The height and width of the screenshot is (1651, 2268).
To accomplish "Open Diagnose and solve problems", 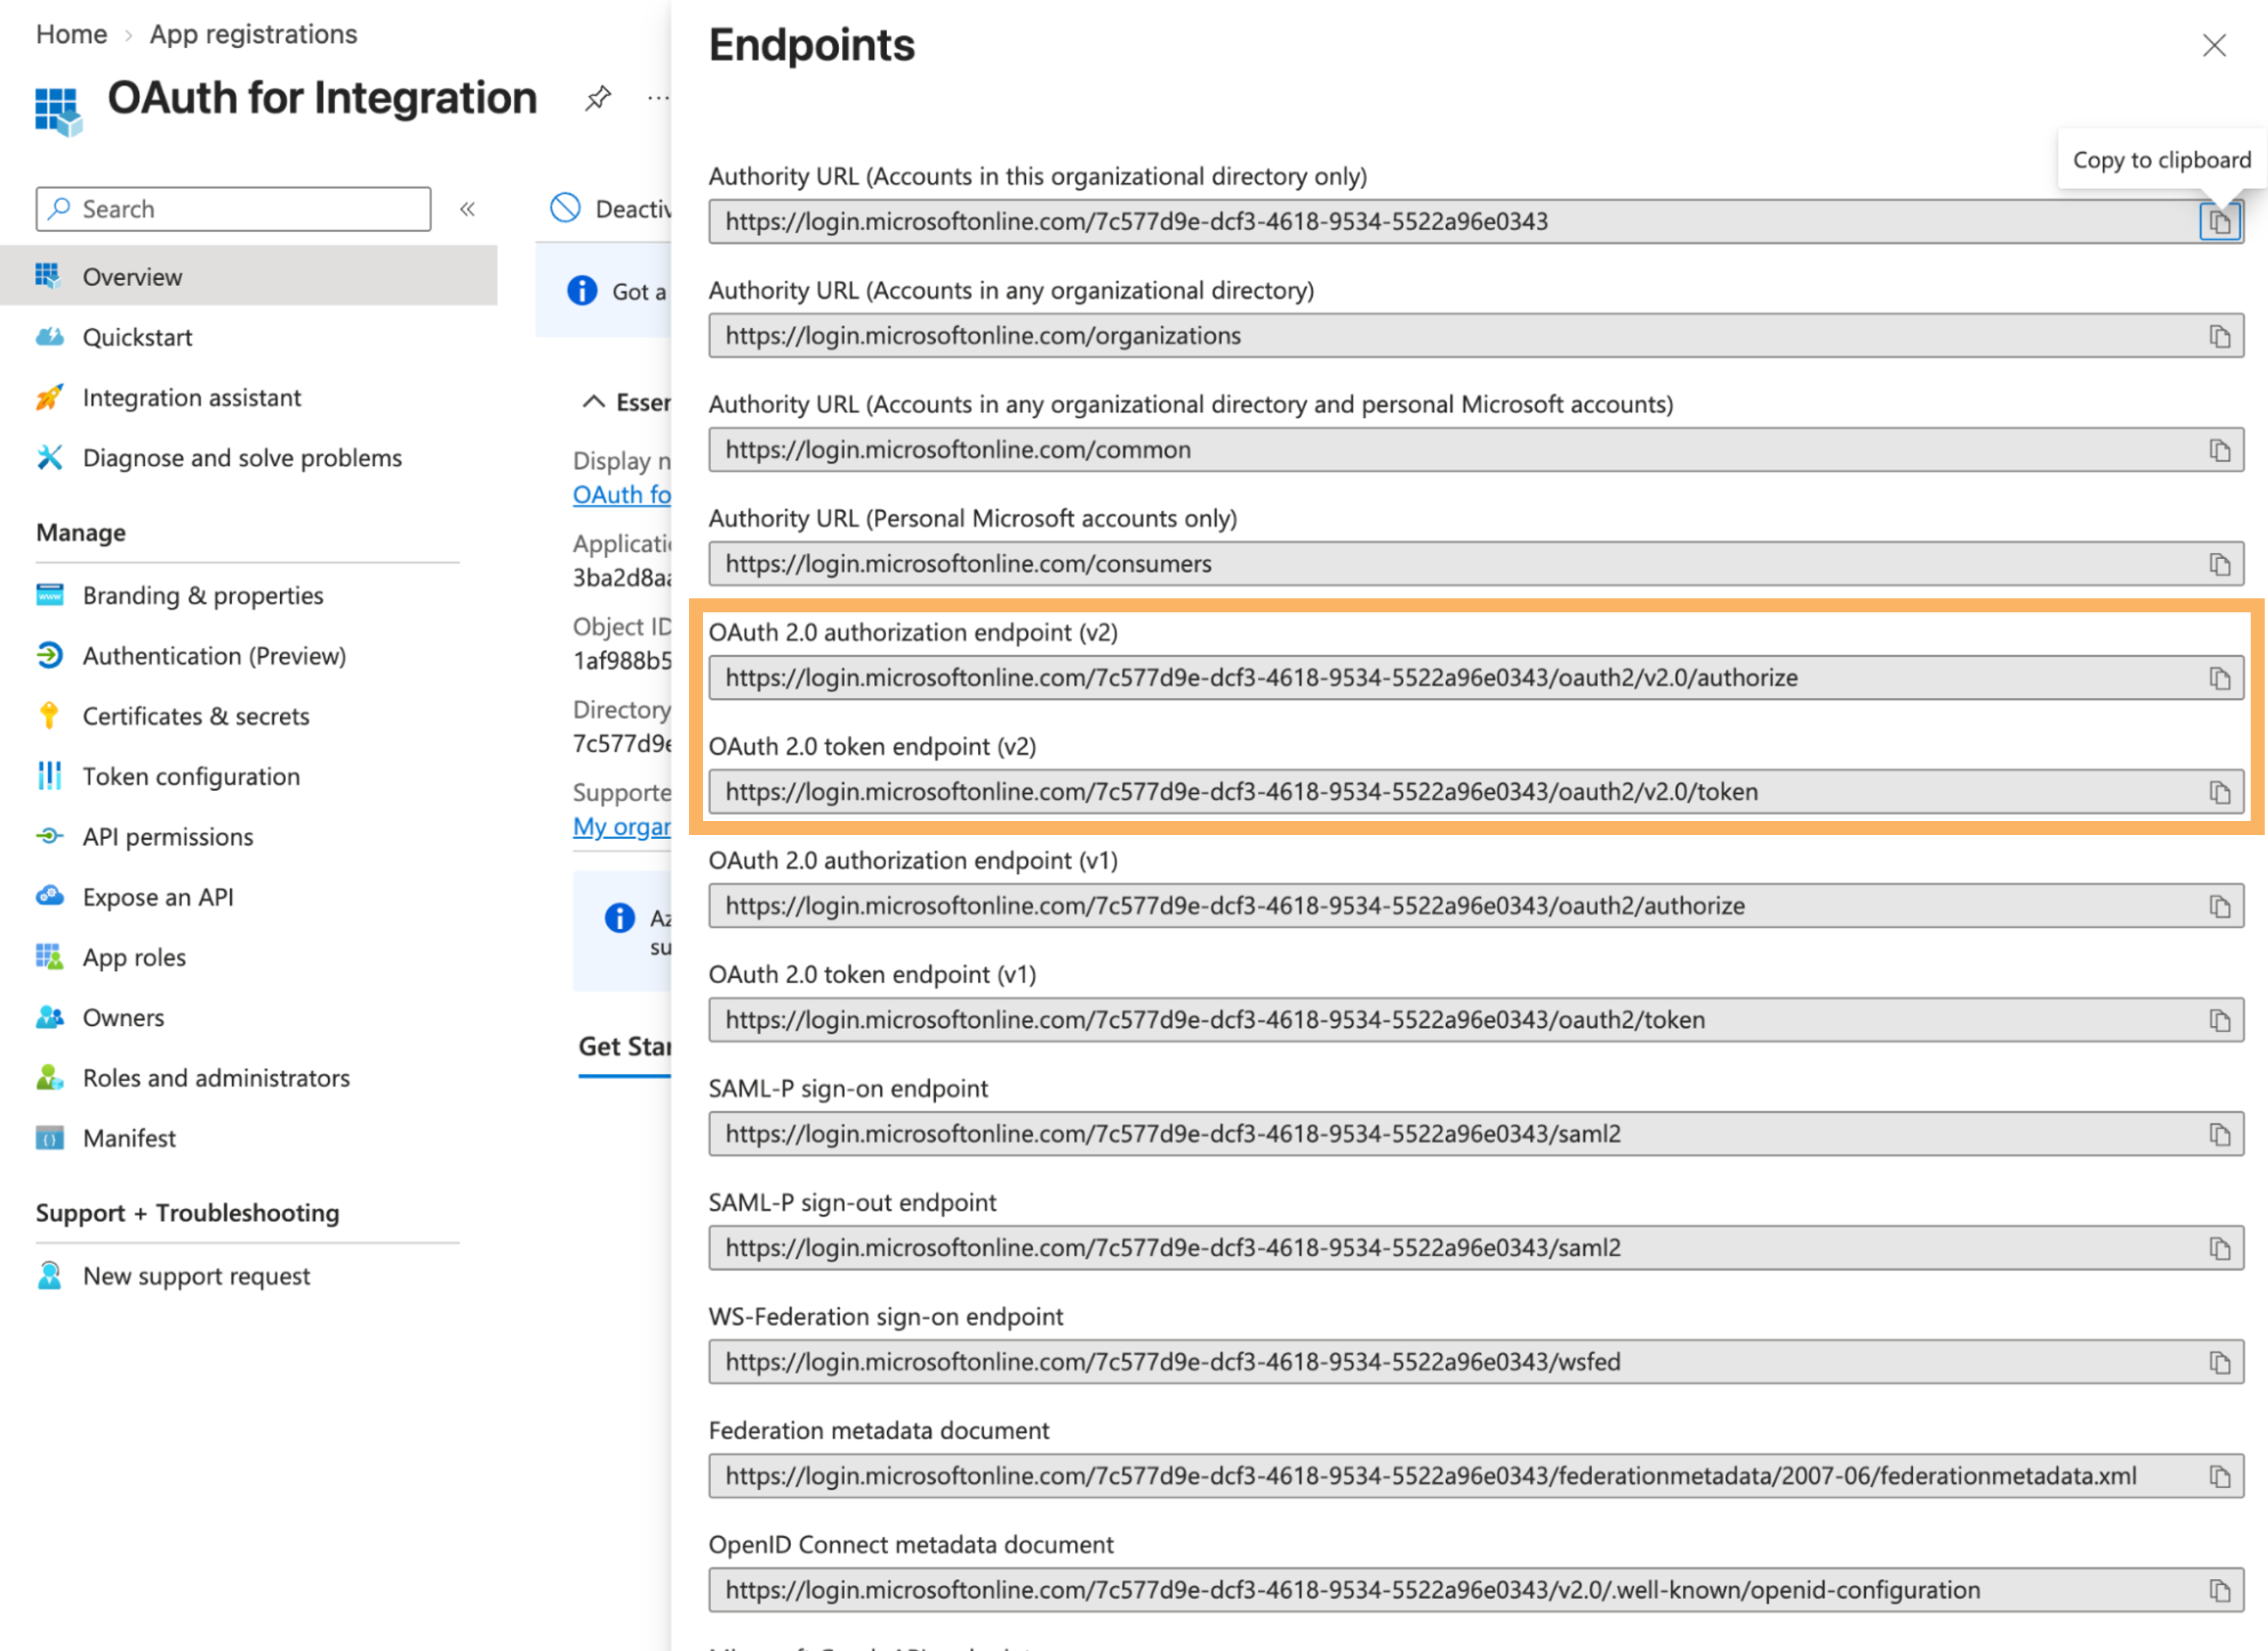I will tap(242, 457).
